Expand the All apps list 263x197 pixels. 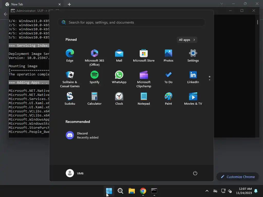point(187,40)
